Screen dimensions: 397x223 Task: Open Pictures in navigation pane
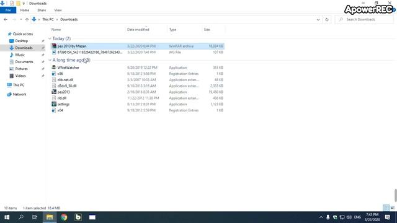(x=21, y=69)
